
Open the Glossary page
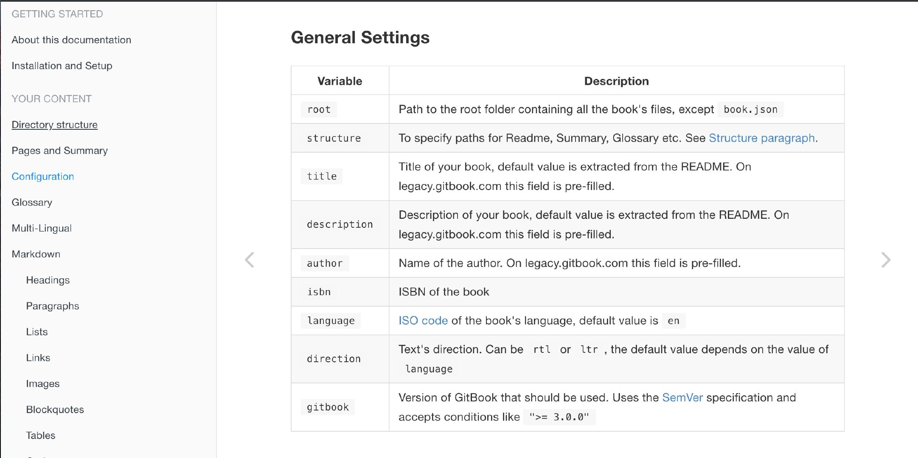[x=32, y=202]
